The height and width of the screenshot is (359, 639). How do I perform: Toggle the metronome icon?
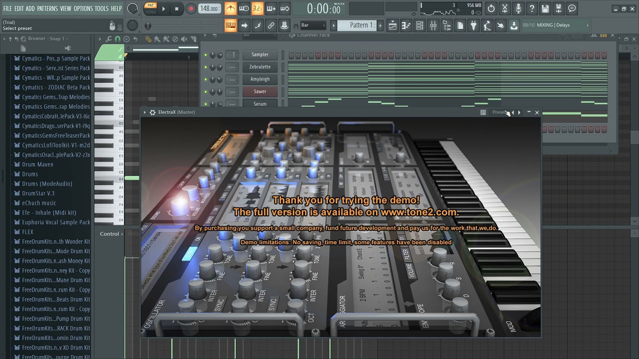pos(231,8)
